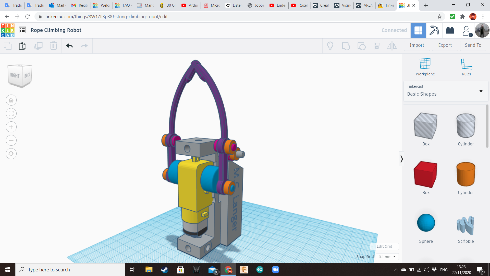This screenshot has height=276, width=490.
Task: Pick the red Box shape
Action: coord(425,175)
